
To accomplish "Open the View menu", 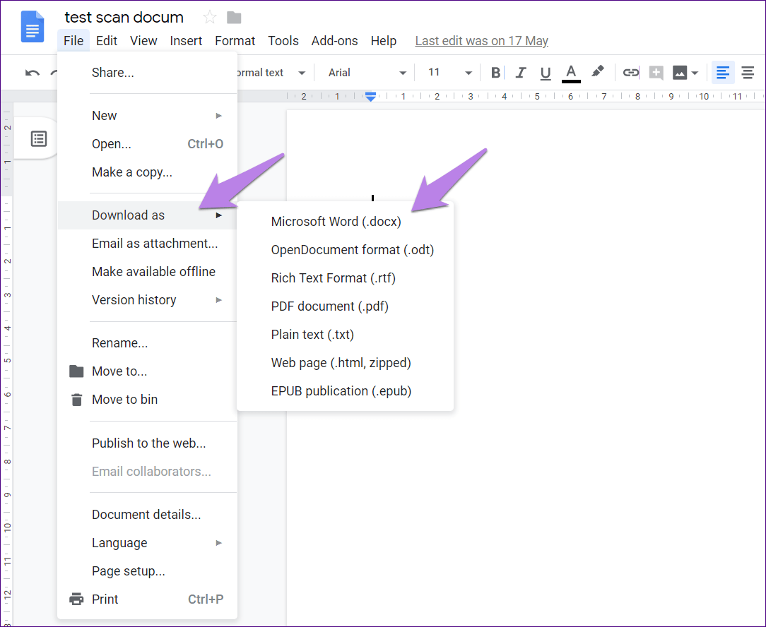I will click(143, 41).
